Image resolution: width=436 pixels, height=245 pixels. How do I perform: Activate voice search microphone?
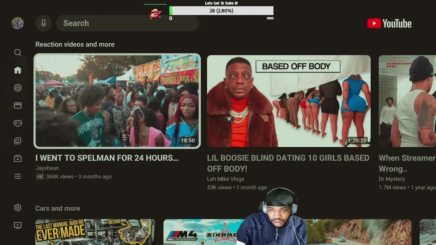click(44, 23)
